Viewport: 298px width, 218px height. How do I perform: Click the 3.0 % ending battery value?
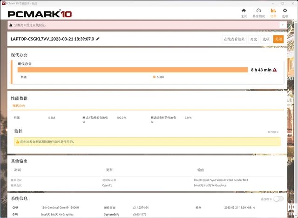click(188, 118)
